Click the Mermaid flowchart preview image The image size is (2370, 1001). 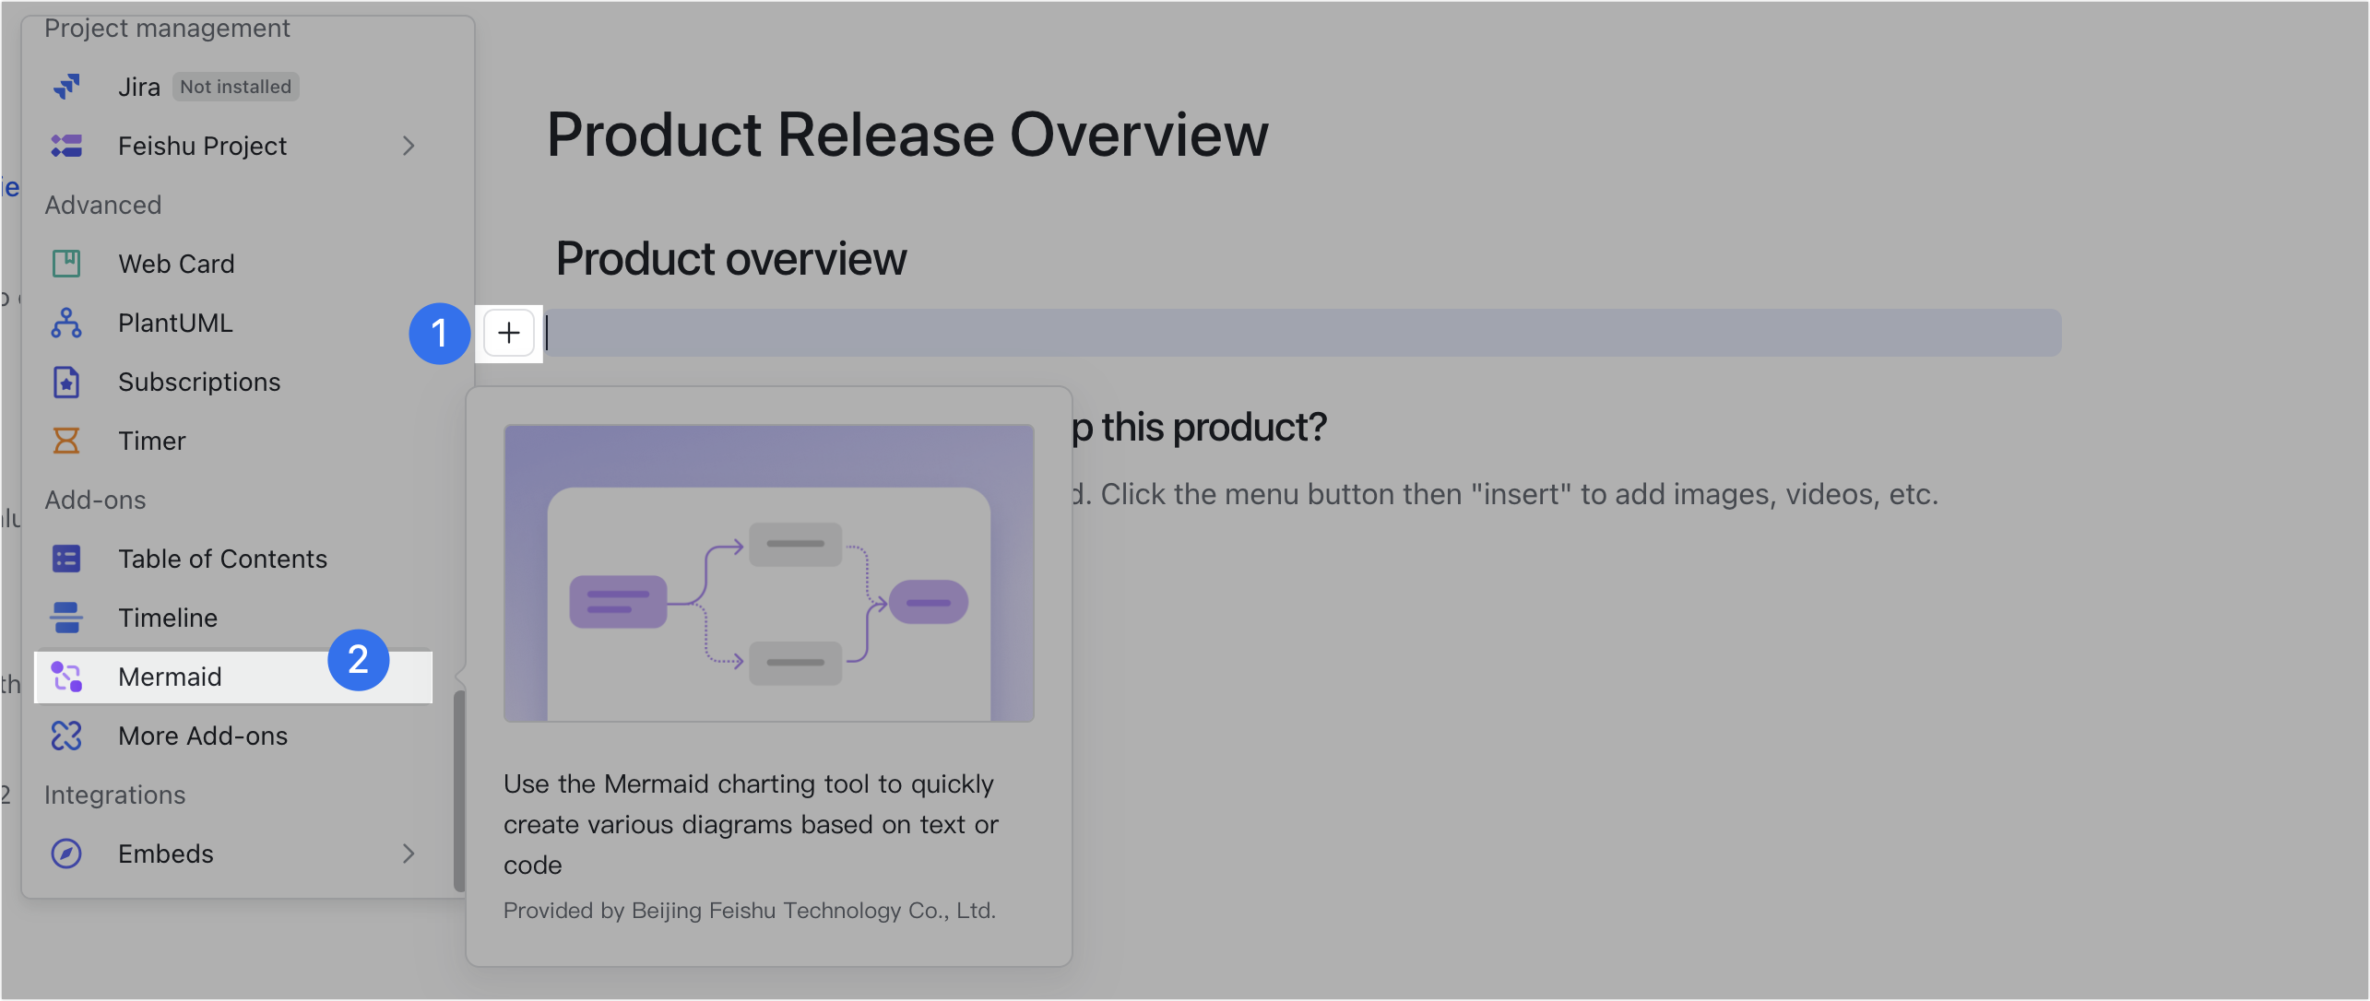tap(768, 573)
